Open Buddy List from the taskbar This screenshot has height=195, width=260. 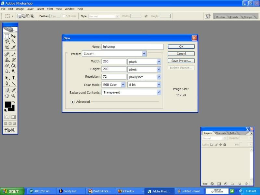point(71,191)
